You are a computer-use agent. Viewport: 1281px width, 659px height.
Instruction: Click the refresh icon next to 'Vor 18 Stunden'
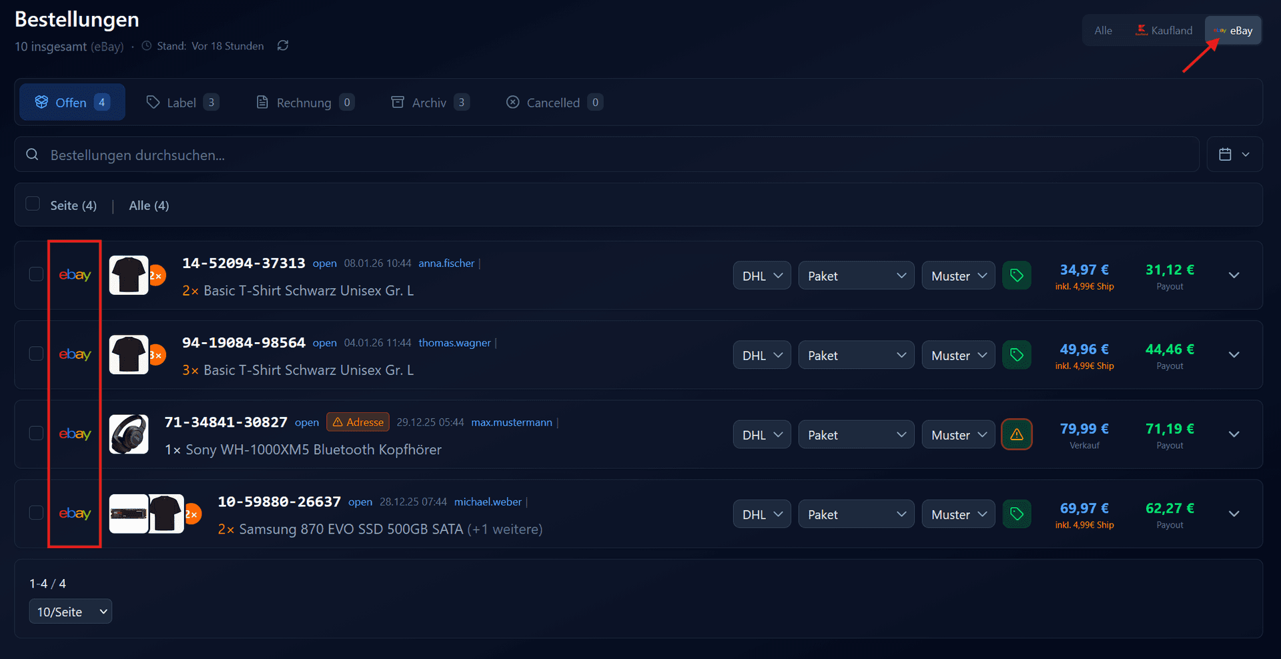point(282,45)
